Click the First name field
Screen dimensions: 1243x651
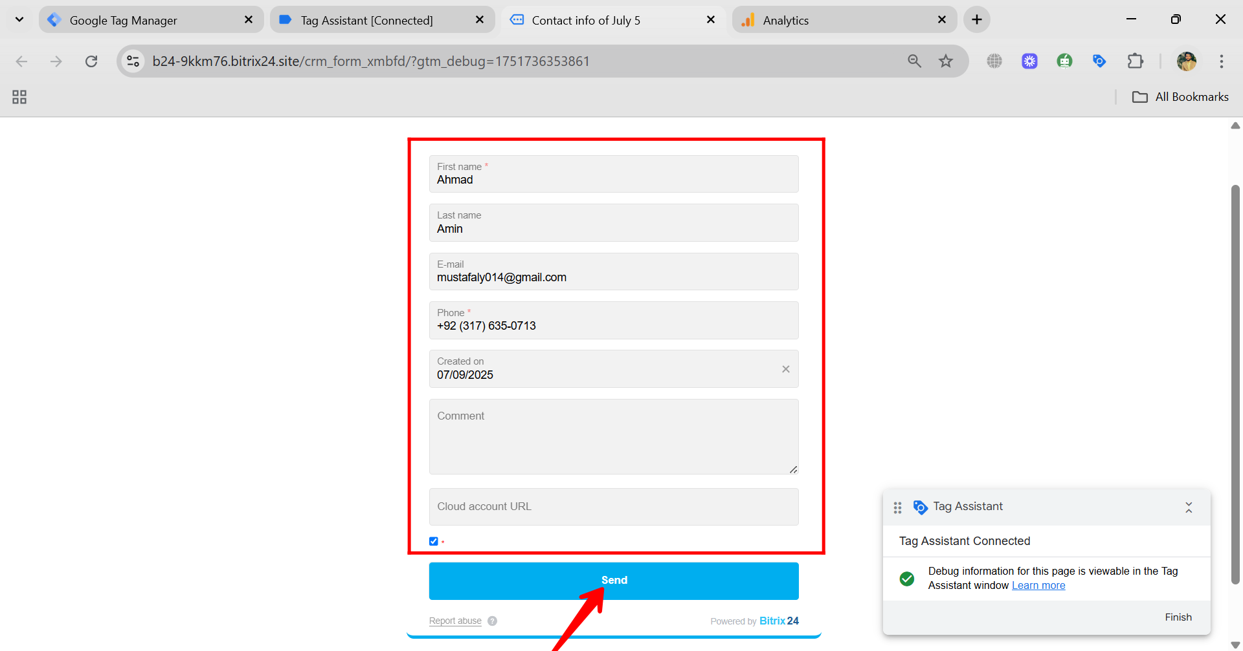coord(614,174)
